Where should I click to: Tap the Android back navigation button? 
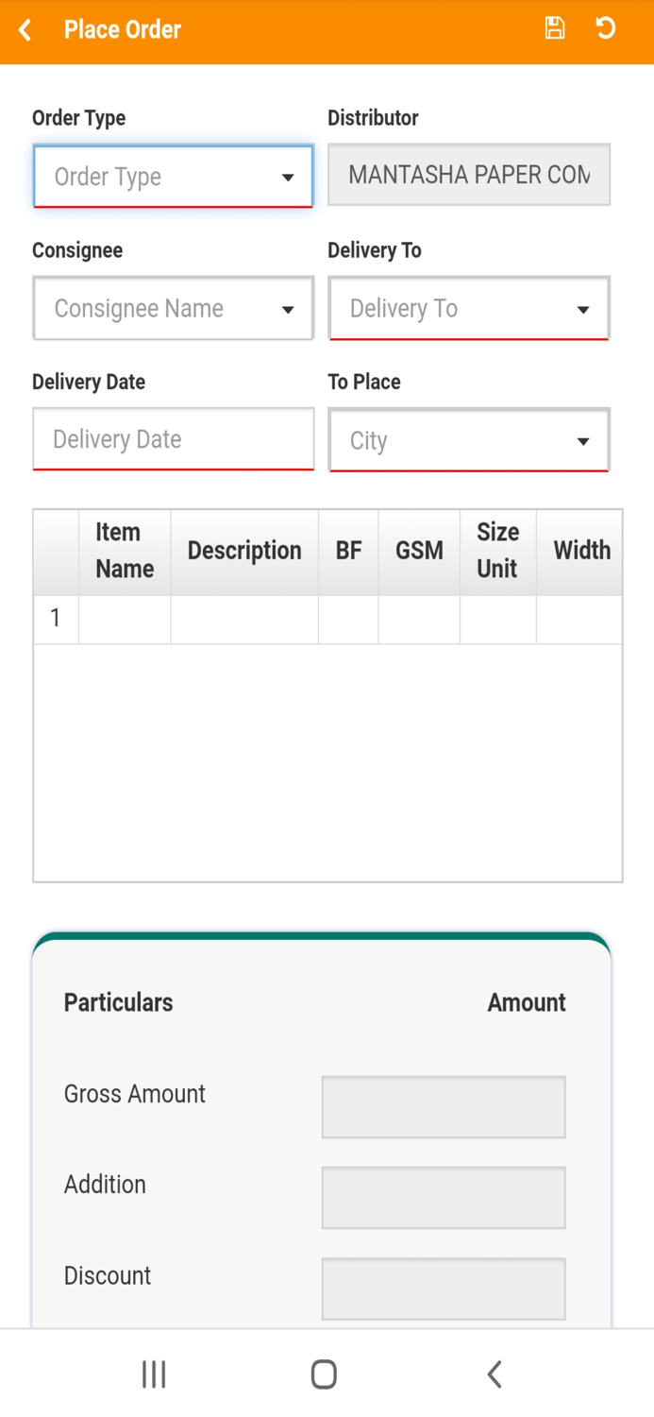point(494,1374)
